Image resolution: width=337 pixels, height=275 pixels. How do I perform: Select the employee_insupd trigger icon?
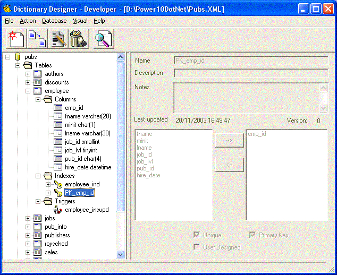click(x=58, y=210)
